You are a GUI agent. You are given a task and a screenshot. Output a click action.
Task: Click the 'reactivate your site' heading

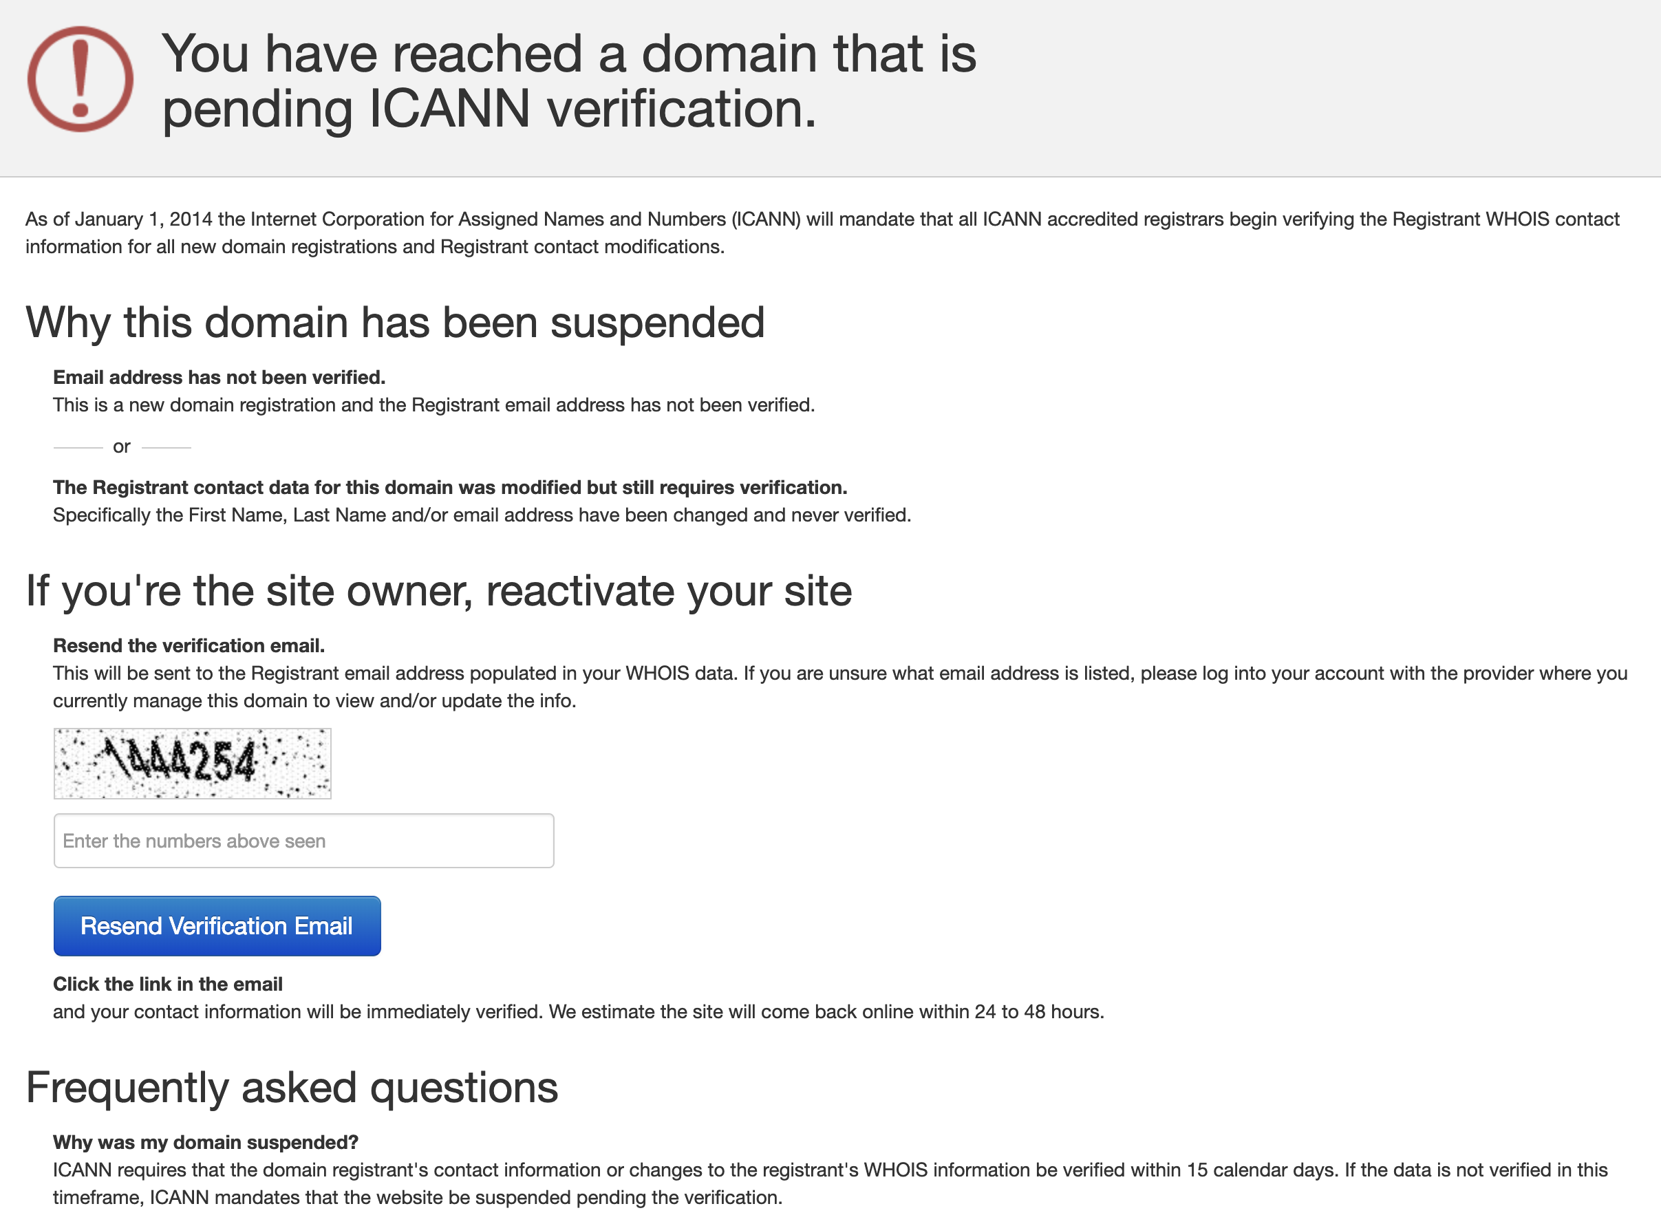coord(439,590)
